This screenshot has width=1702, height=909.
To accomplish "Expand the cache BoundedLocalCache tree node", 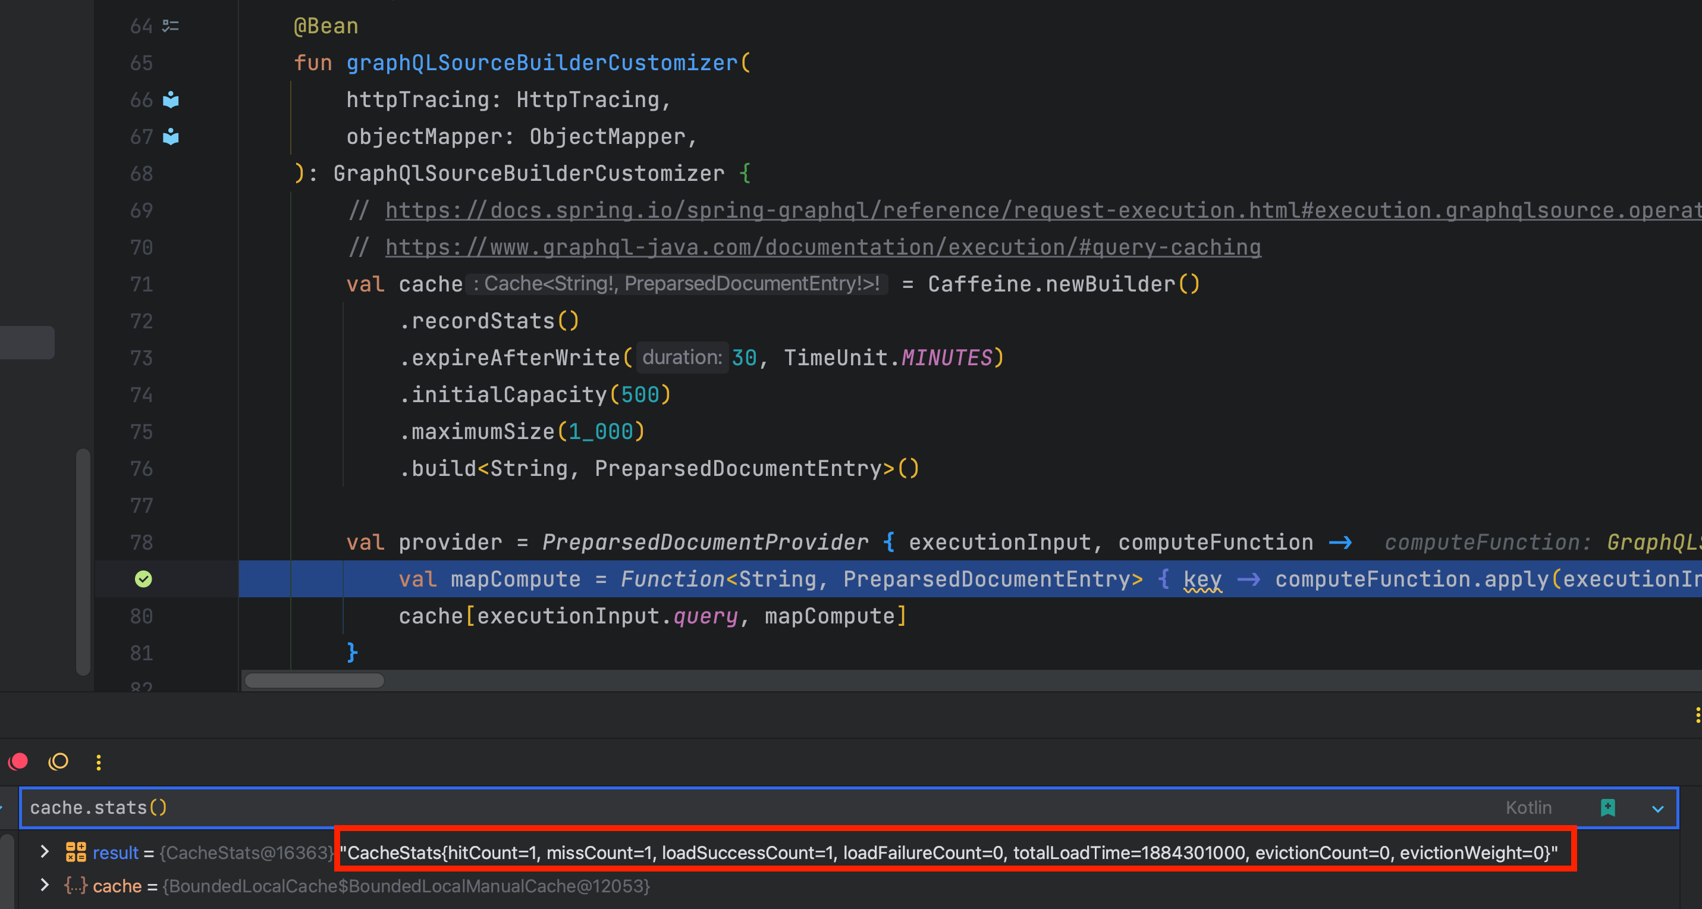I will click(x=44, y=885).
